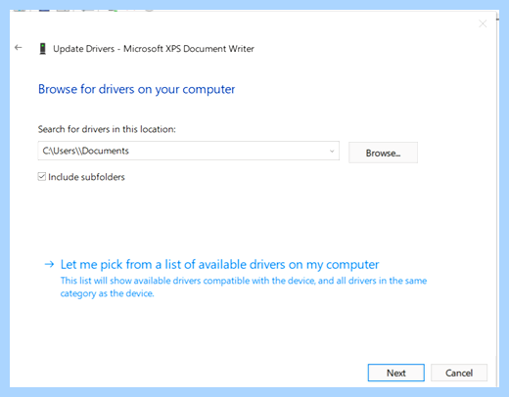Click the 'This list will show available drivers' description
Image resolution: width=509 pixels, height=397 pixels.
[244, 287]
